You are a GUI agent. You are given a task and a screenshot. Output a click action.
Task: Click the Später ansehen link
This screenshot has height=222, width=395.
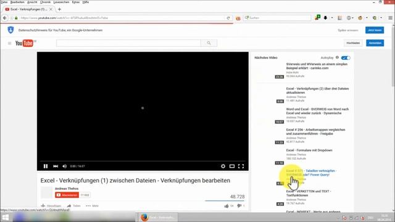point(348,30)
